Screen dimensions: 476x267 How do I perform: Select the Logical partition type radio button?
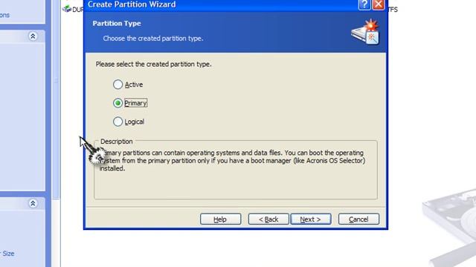click(118, 122)
